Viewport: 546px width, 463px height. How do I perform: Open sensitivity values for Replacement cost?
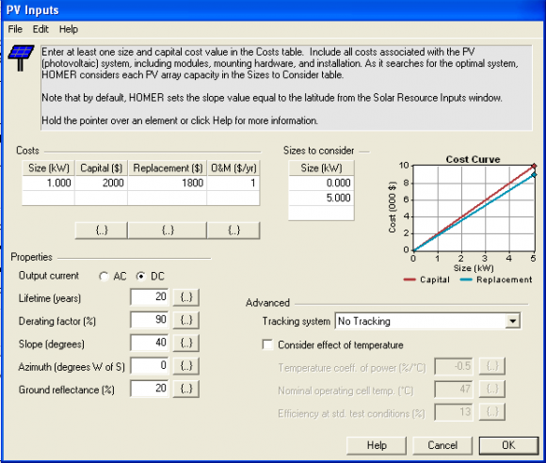pos(168,231)
